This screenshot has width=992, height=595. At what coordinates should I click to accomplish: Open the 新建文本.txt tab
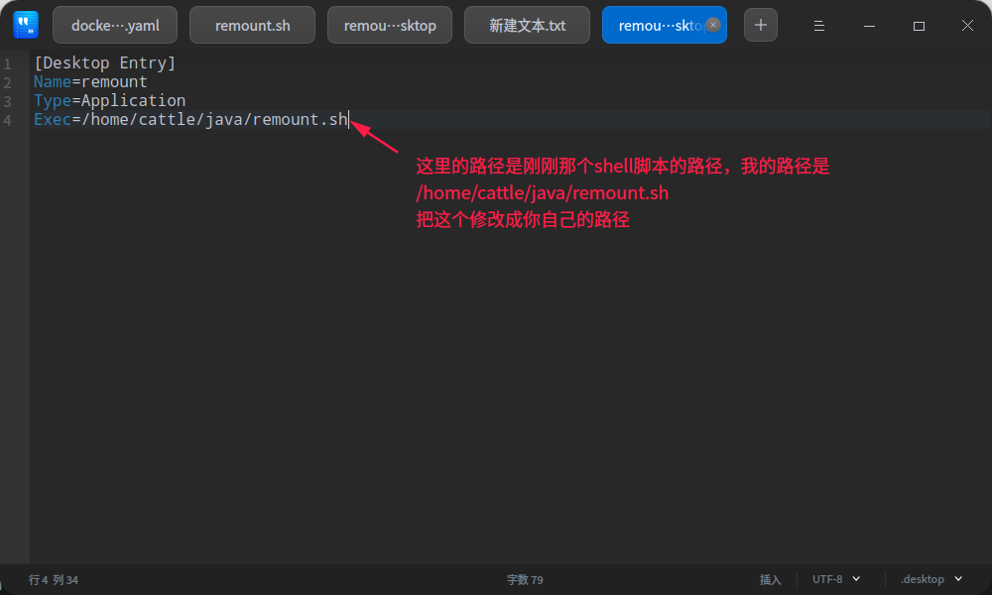pyautogui.click(x=527, y=25)
